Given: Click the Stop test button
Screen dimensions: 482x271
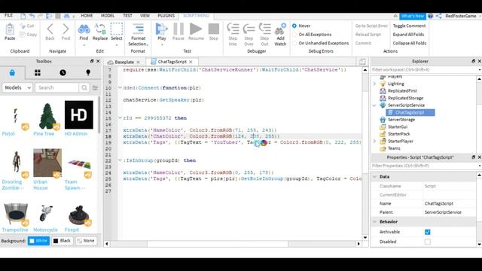Looking at the screenshot, I should (214, 29).
